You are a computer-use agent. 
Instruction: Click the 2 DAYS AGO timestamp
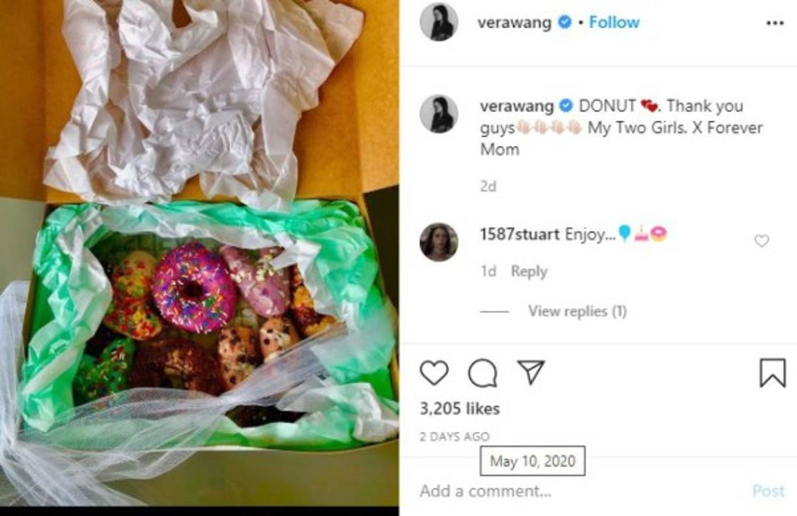tap(454, 437)
